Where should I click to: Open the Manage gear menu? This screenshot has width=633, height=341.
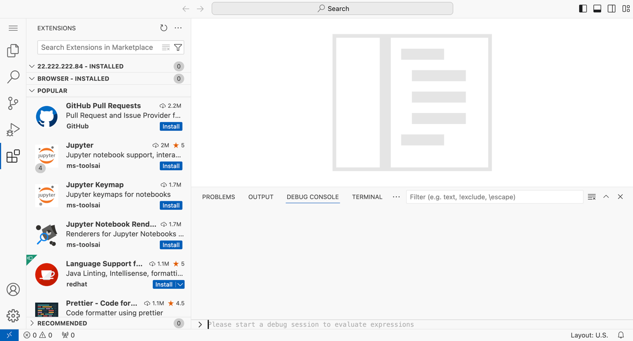pos(13,316)
